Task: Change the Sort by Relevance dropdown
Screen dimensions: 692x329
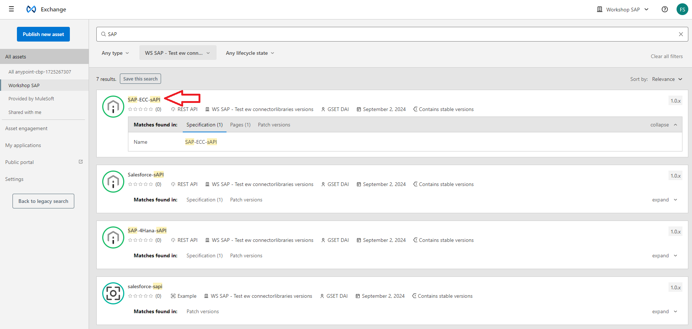Action: 667,79
